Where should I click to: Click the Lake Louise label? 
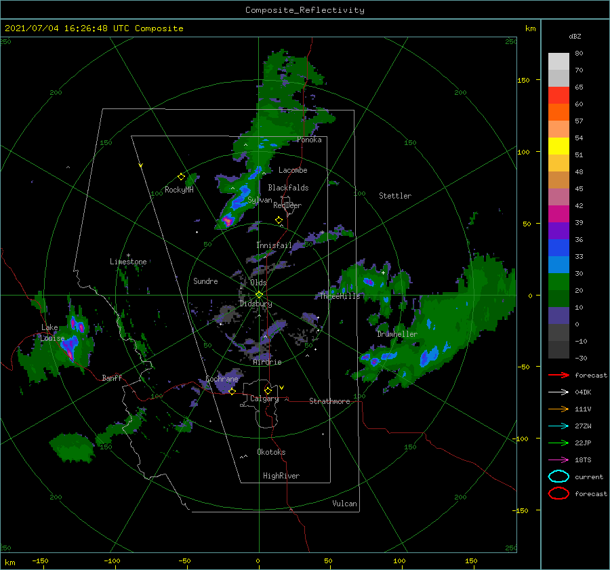point(52,333)
